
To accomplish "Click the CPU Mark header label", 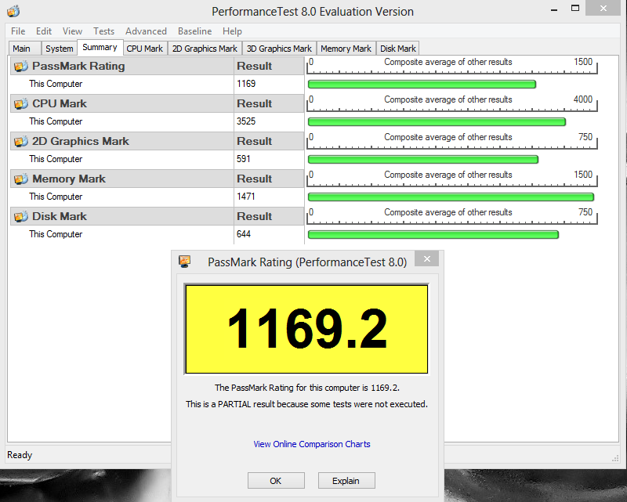I will tap(60, 103).
